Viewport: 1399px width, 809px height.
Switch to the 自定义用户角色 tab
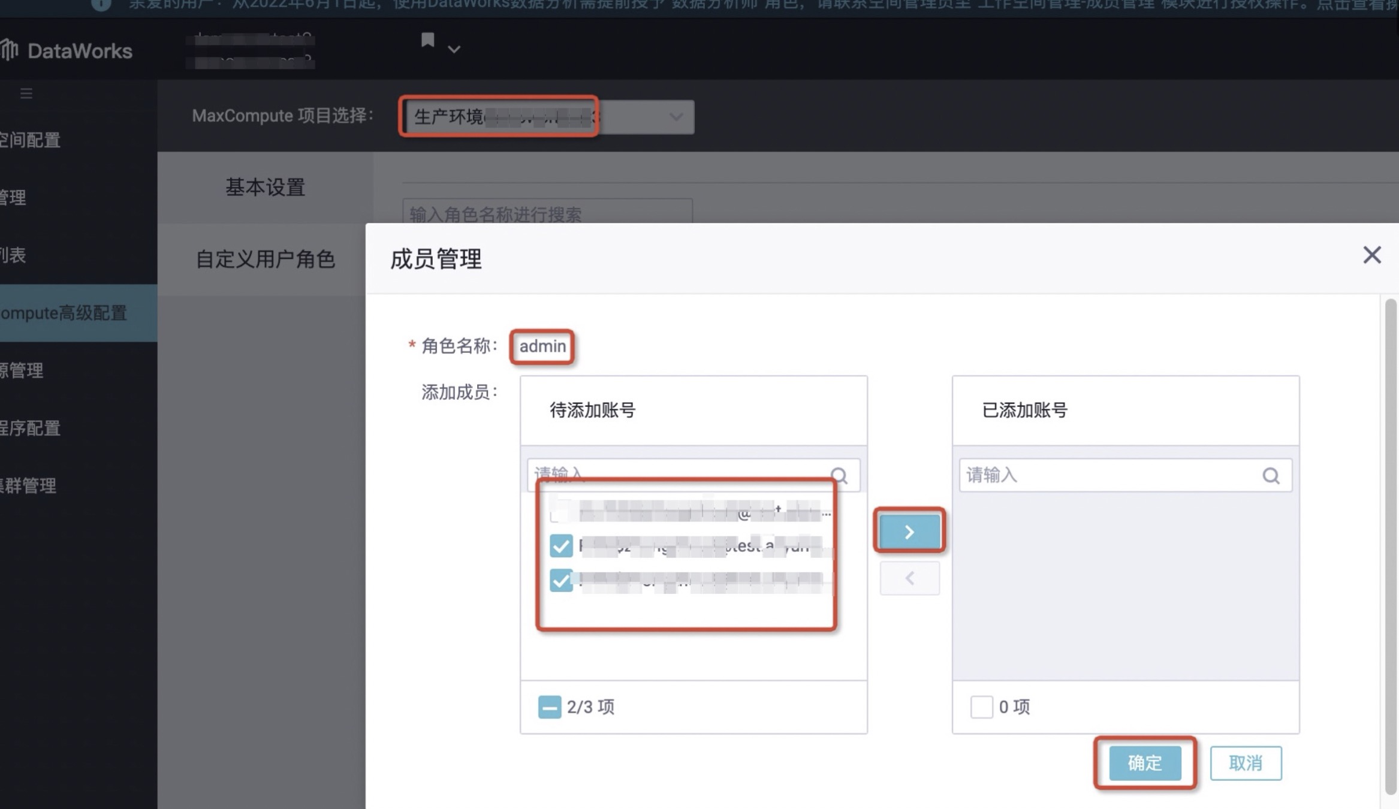[x=265, y=259]
